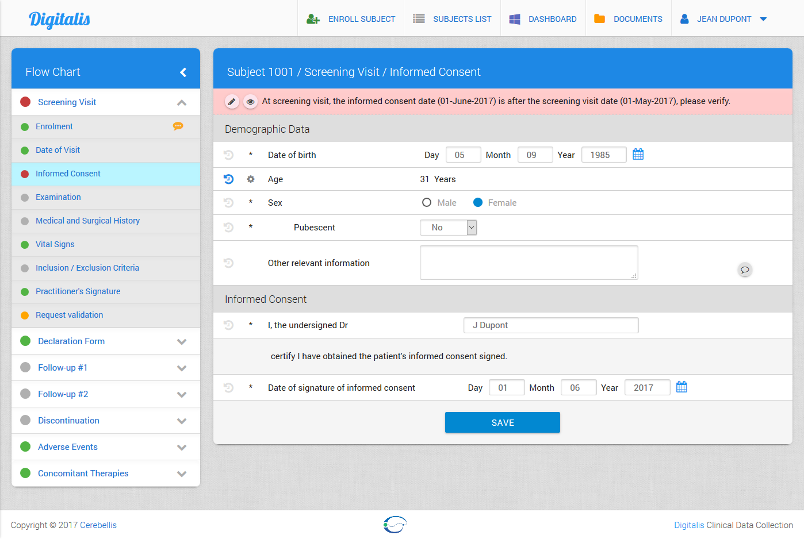
Task: Open Inclusion / Exclusion Criteria form
Action: 87,268
